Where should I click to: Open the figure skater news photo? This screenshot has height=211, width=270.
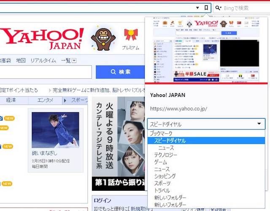(x=55, y=130)
